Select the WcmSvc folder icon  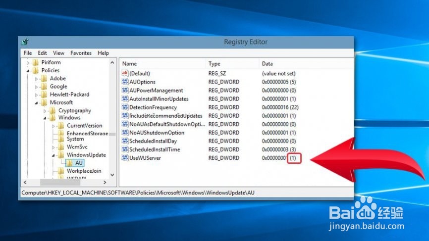[x=61, y=147]
